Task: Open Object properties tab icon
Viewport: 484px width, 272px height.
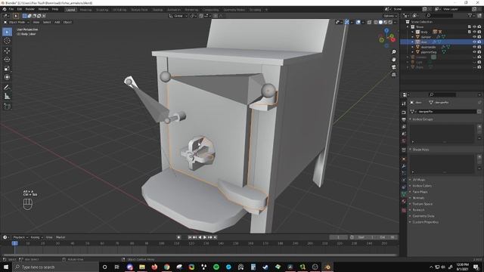Action: [404, 159]
